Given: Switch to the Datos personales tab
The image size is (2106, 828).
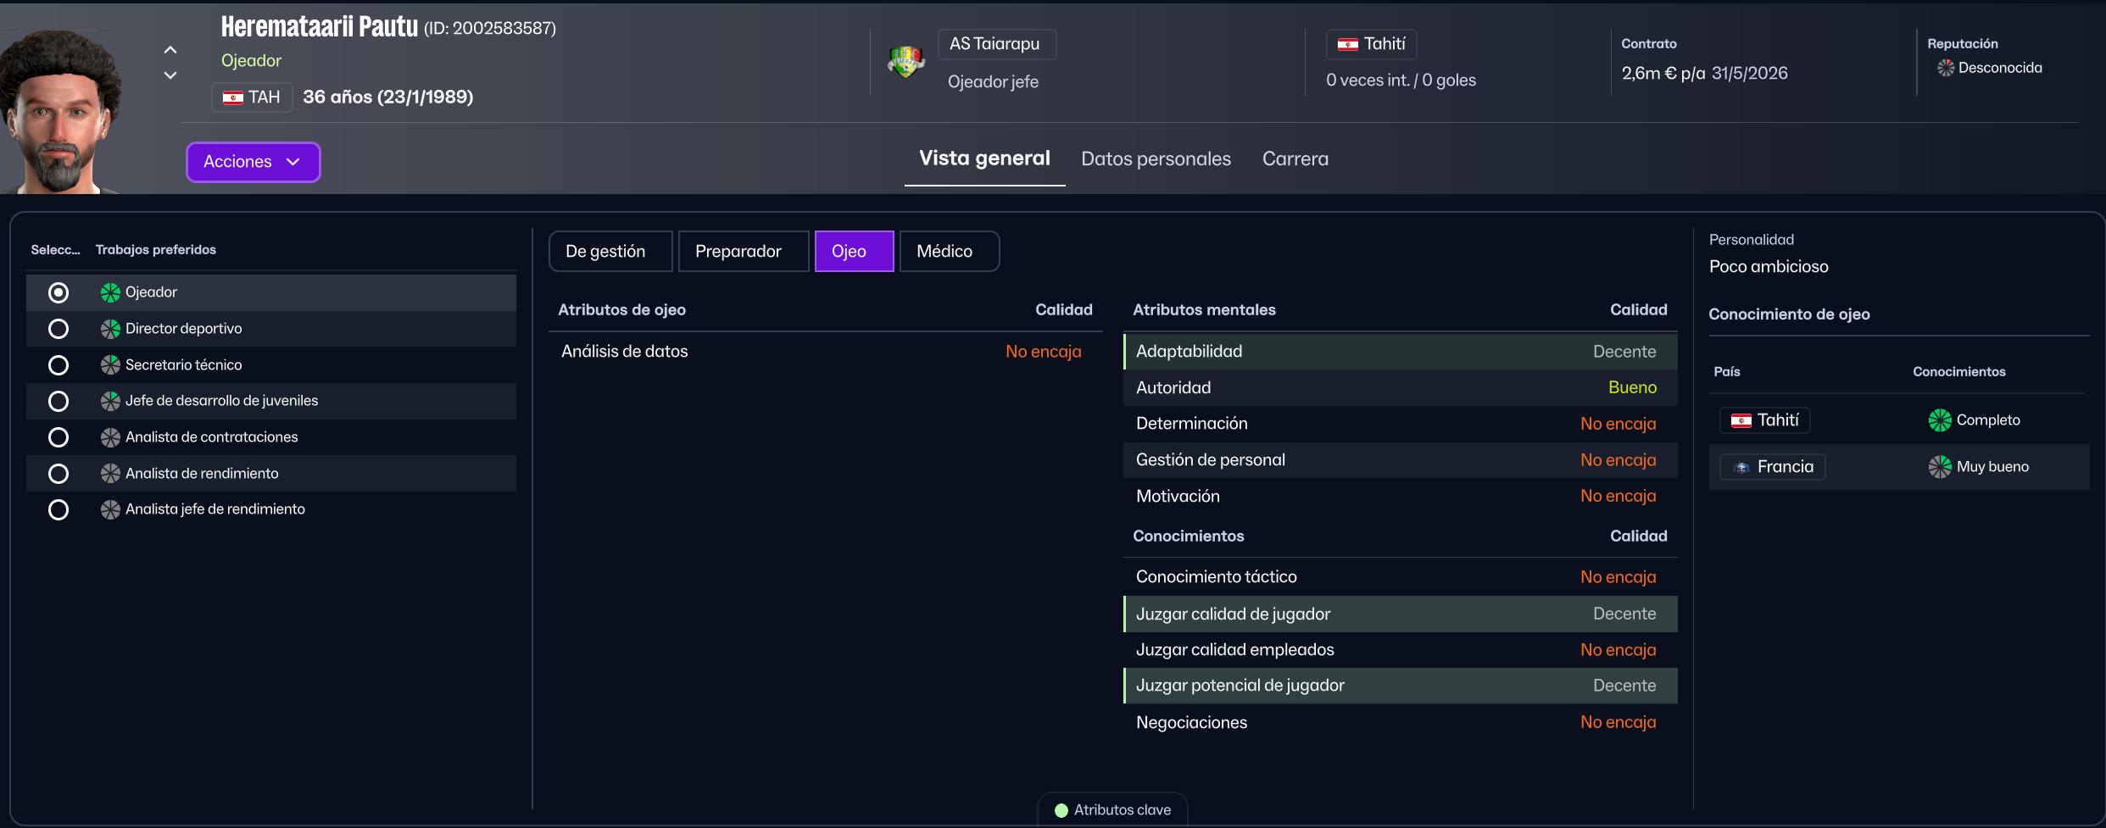Looking at the screenshot, I should (x=1156, y=159).
